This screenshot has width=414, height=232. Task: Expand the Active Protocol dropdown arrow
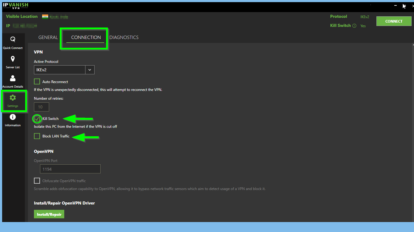coord(90,70)
